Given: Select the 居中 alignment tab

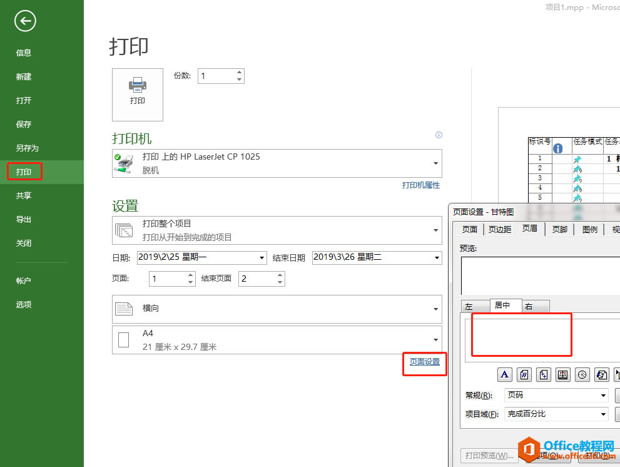Looking at the screenshot, I should [506, 305].
